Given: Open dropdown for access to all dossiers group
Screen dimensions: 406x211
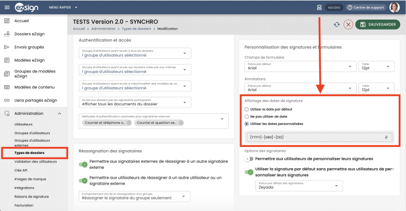Looking at the screenshot, I should (x=135, y=53).
